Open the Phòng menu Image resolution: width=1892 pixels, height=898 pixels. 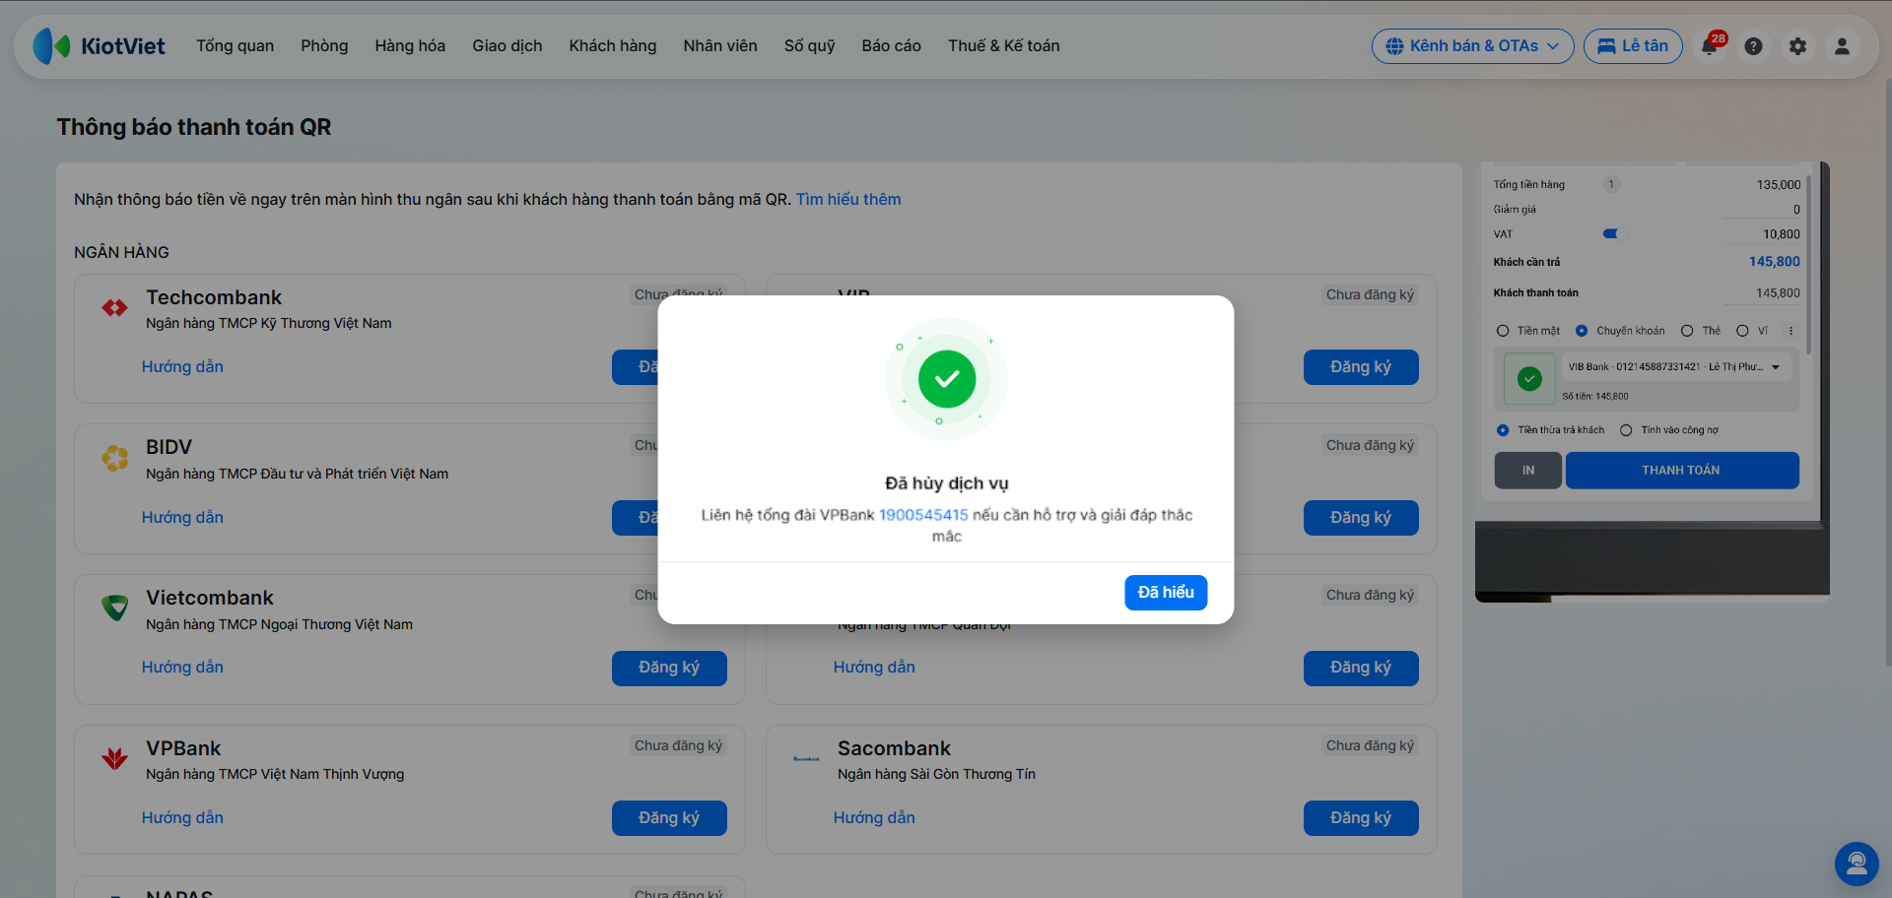pyautogui.click(x=324, y=46)
